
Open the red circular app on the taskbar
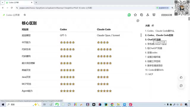tap(131, 104)
